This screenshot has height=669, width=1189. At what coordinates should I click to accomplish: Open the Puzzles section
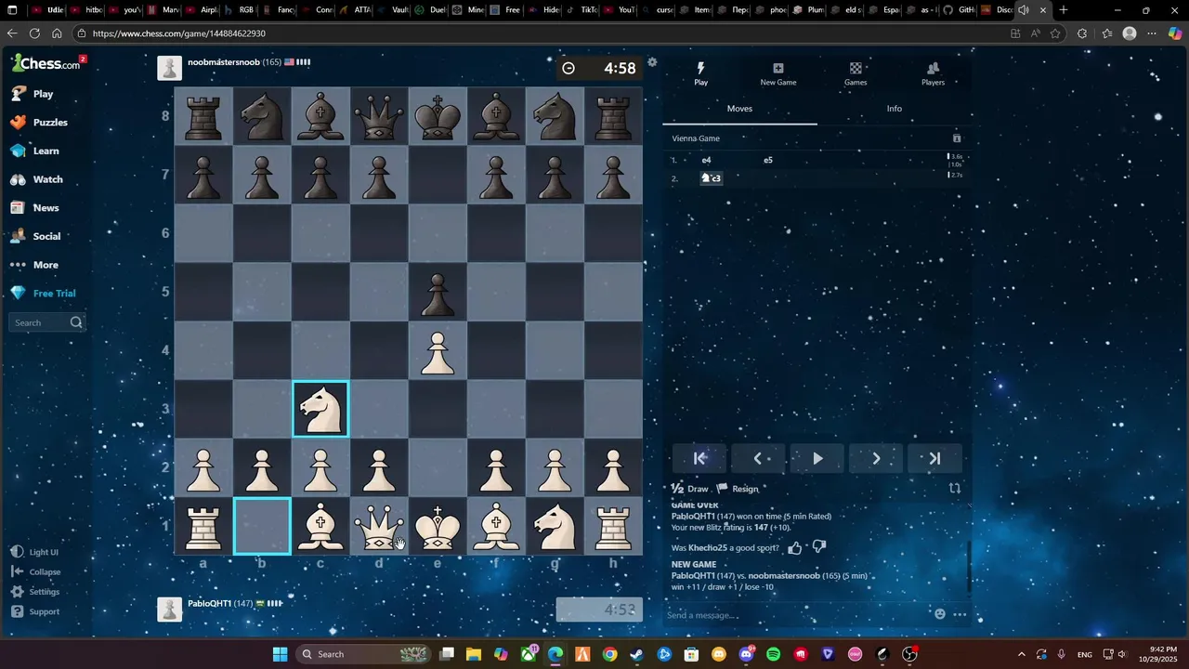[39, 123]
